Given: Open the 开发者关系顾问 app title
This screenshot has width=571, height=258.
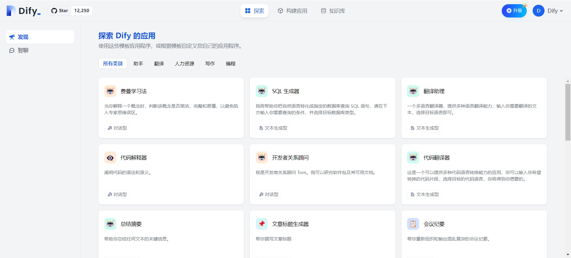Looking at the screenshot, I should click(290, 158).
